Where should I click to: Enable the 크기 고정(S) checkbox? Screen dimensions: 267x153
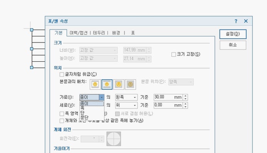174,54
